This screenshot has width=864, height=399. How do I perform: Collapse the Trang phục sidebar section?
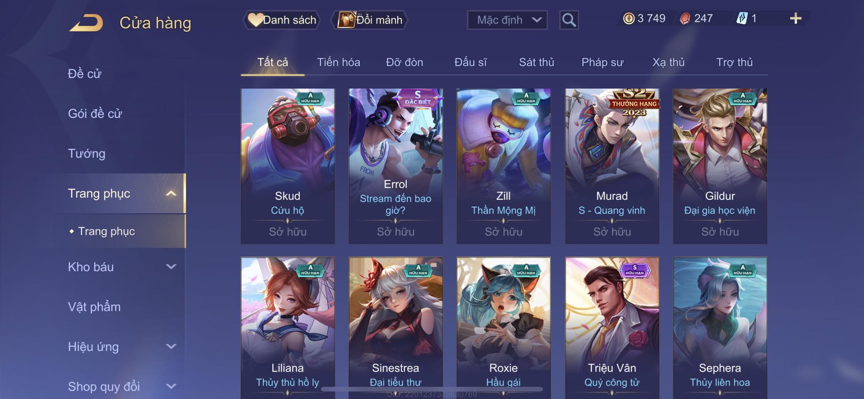tap(171, 193)
